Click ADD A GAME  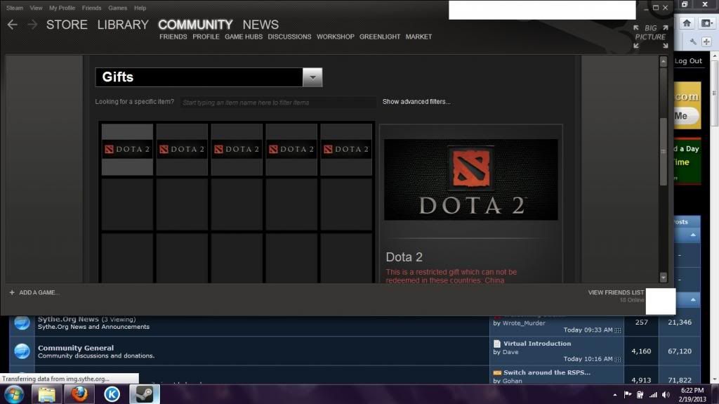35,292
